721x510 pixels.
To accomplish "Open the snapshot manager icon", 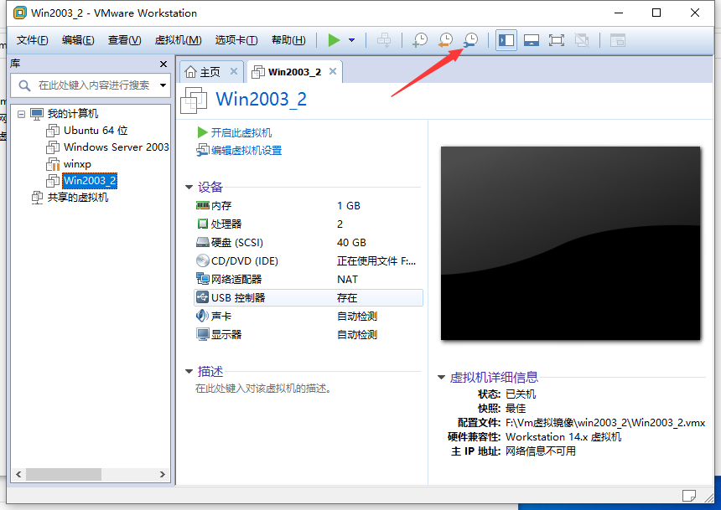I will click(470, 40).
